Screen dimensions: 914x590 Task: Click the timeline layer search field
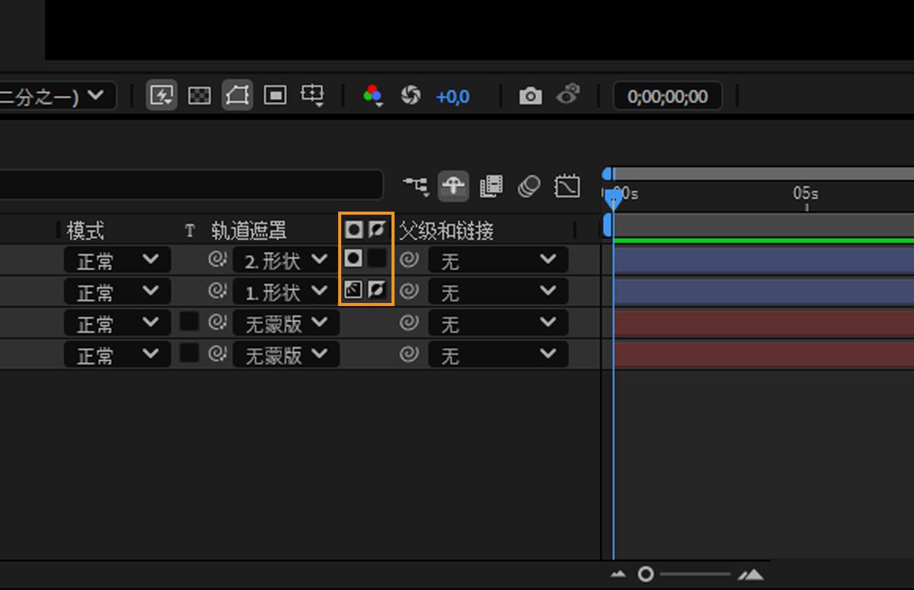pos(190,185)
